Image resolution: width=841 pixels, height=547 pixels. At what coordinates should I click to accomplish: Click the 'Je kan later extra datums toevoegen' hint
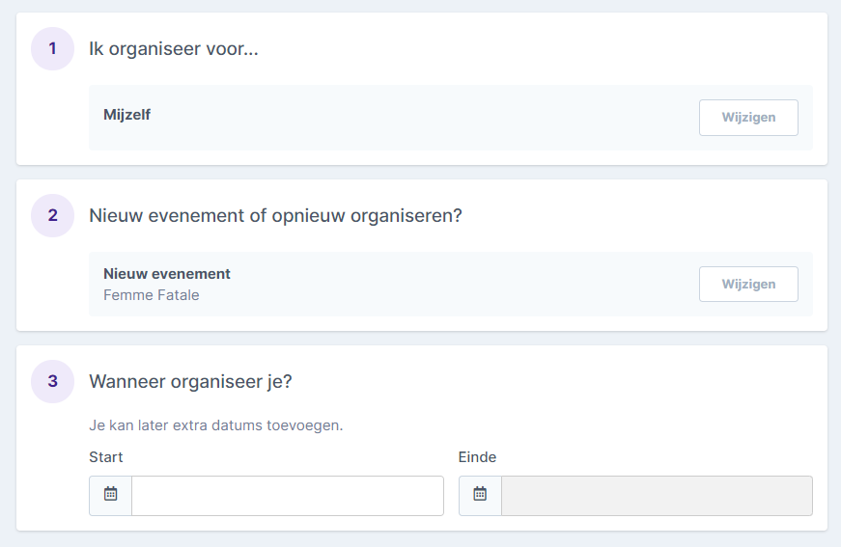pyautogui.click(x=215, y=425)
